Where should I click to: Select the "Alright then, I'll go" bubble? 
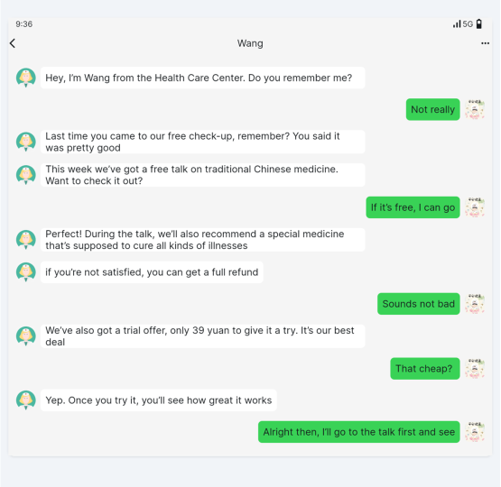pos(358,432)
